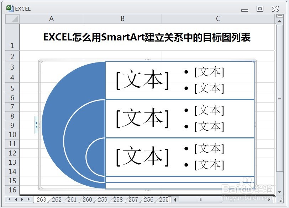Screen dimensions: 289x208
Task: Click second bullet [文本] in bottom box
Action: point(209,165)
